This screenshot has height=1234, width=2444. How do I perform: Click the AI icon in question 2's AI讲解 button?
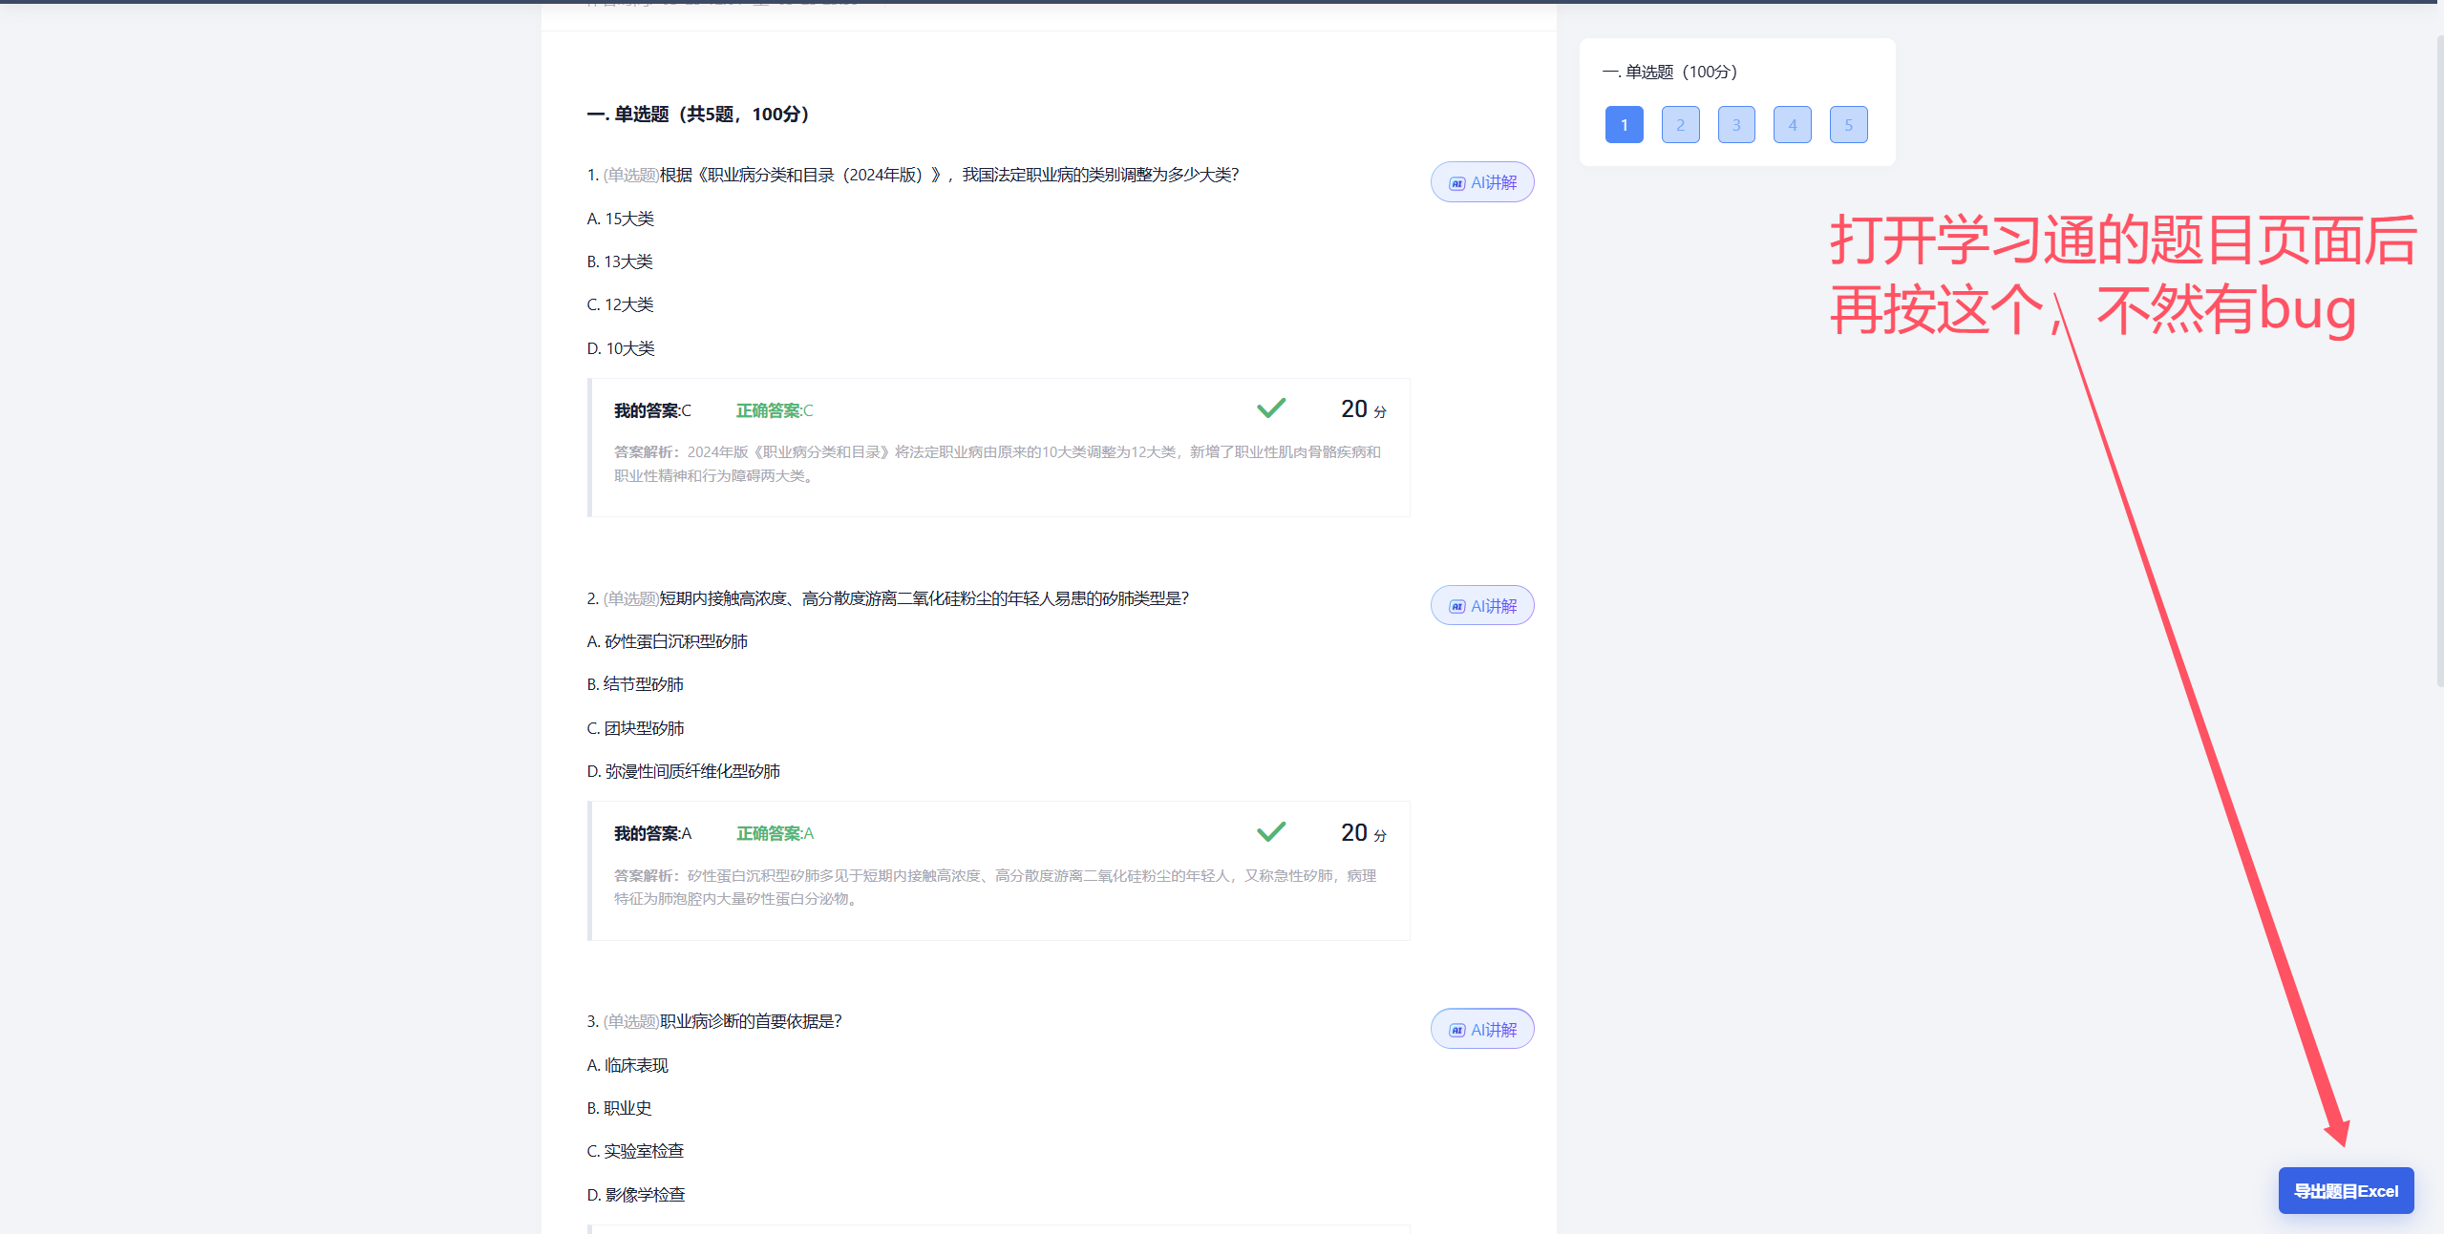1456,607
